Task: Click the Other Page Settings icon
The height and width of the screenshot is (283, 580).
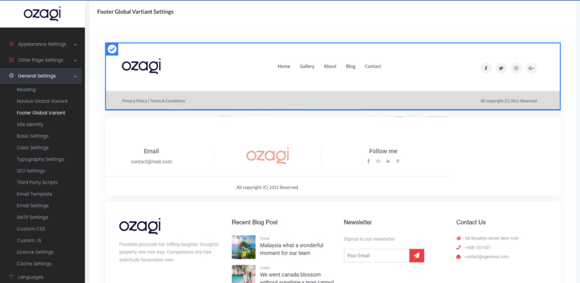Action: pyautogui.click(x=11, y=60)
